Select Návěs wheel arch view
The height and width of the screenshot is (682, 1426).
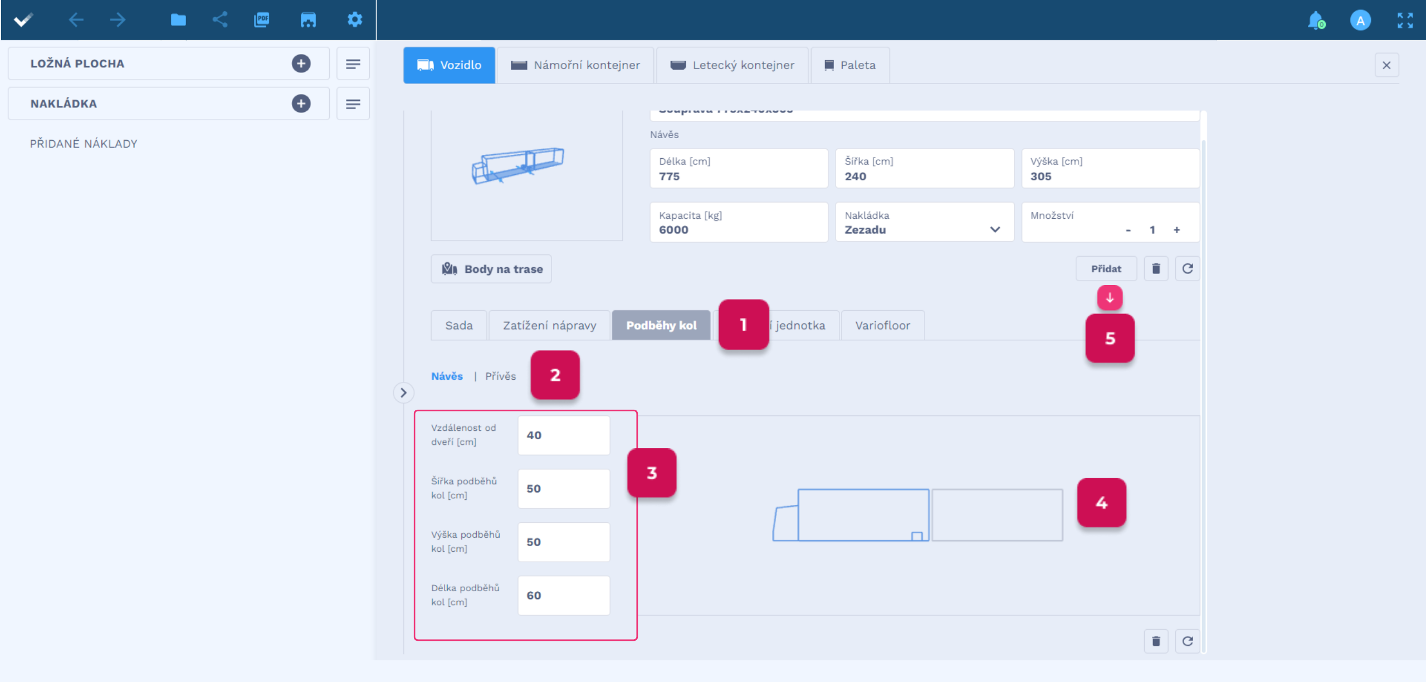(447, 376)
